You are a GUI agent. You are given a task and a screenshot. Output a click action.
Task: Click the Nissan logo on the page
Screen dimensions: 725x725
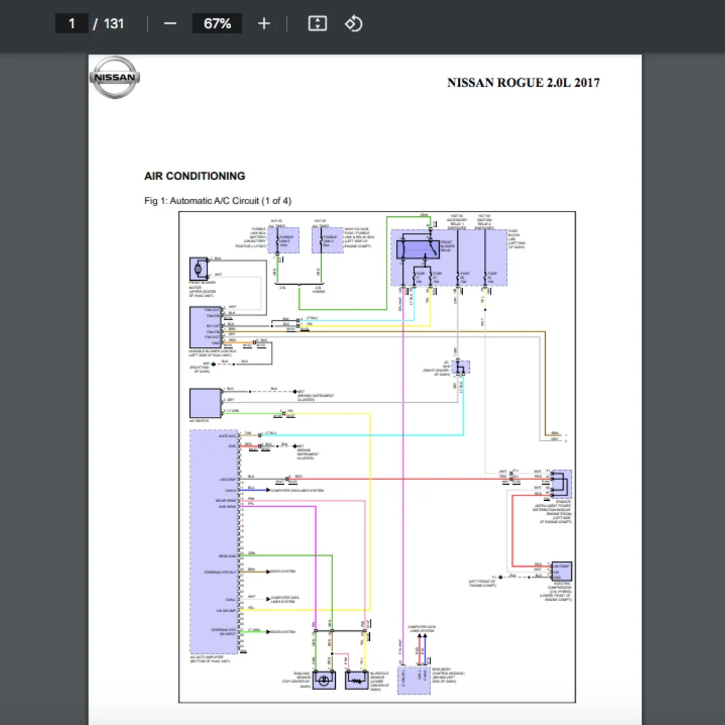click(115, 77)
